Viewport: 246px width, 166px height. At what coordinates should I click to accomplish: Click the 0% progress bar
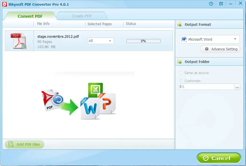[143, 41]
